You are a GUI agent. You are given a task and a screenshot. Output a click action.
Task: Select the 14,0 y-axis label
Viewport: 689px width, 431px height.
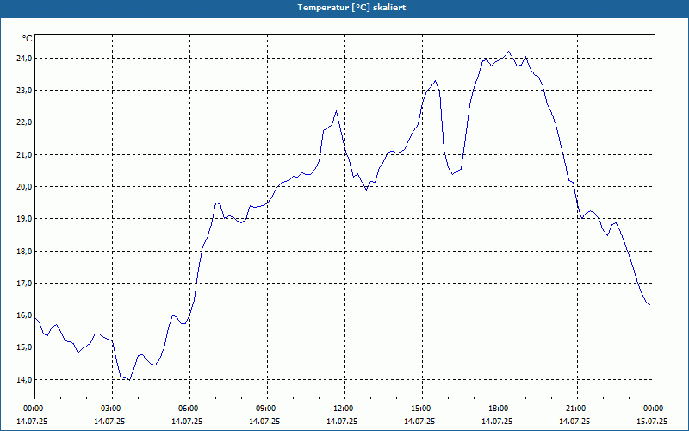(x=24, y=379)
